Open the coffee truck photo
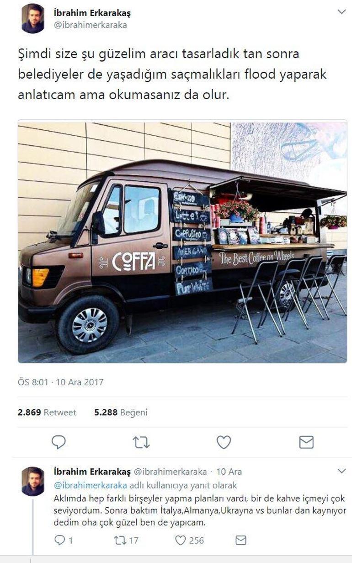Image resolution: width=352 pixels, height=563 pixels. [x=182, y=242]
